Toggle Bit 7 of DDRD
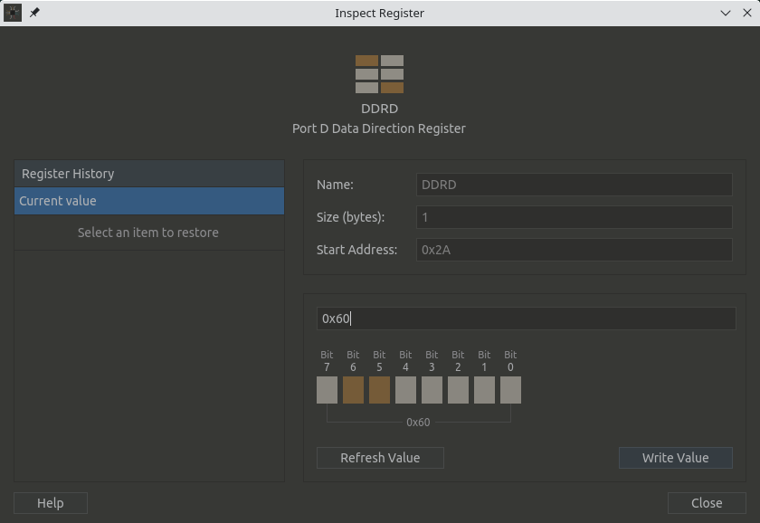Viewport: 760px width, 523px height. click(328, 390)
